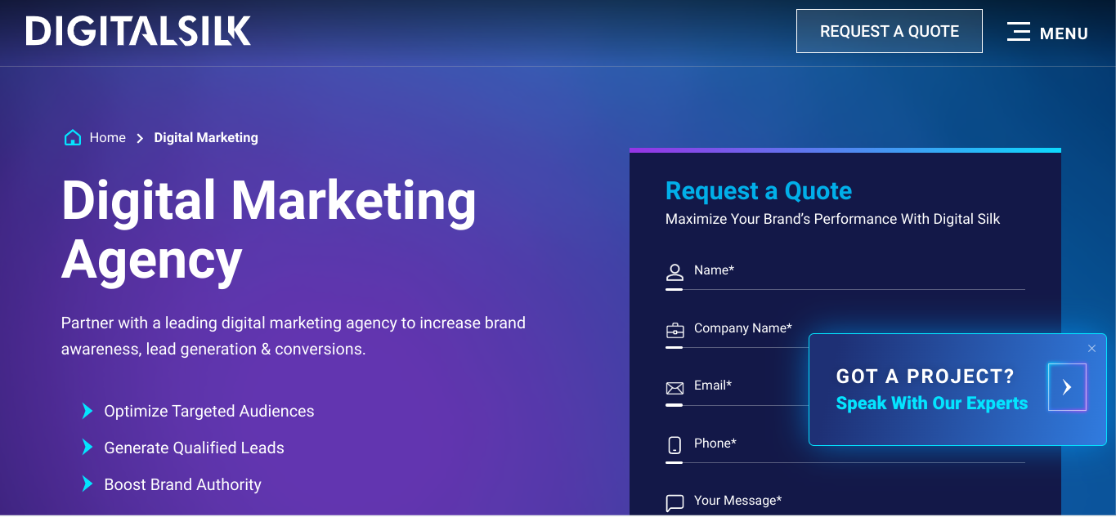Click the speech bubble icon beside Your Message
Image resolution: width=1116 pixels, height=517 pixels.
click(675, 503)
